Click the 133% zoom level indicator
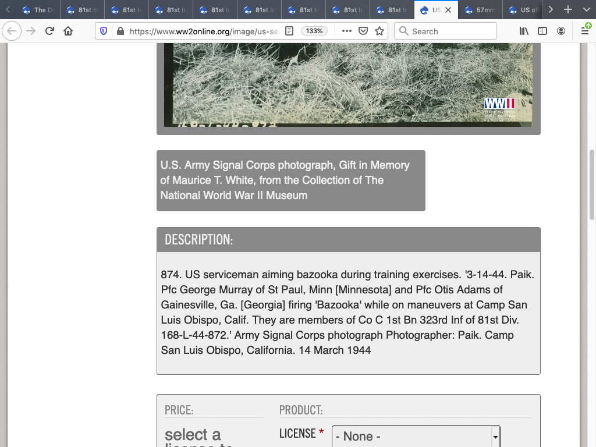This screenshot has width=596, height=447. tap(314, 31)
